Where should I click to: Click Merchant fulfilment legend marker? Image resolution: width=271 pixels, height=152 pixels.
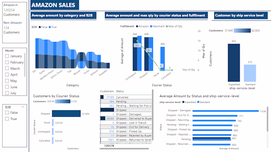tap(151, 26)
